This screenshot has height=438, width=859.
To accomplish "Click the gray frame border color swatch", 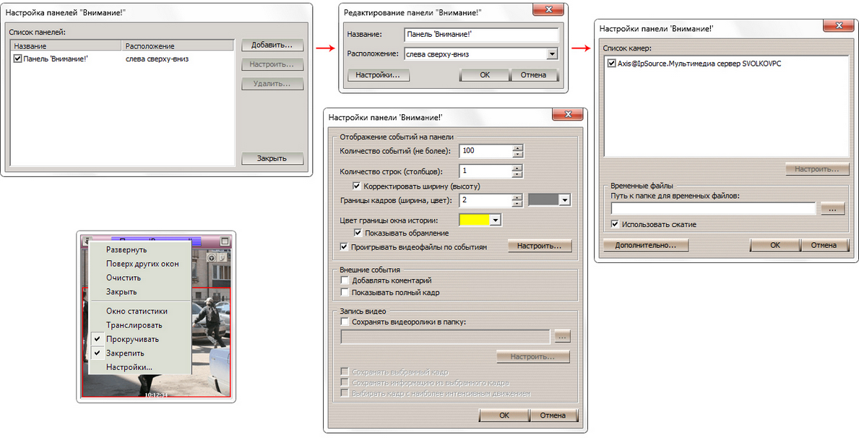I will (x=544, y=201).
